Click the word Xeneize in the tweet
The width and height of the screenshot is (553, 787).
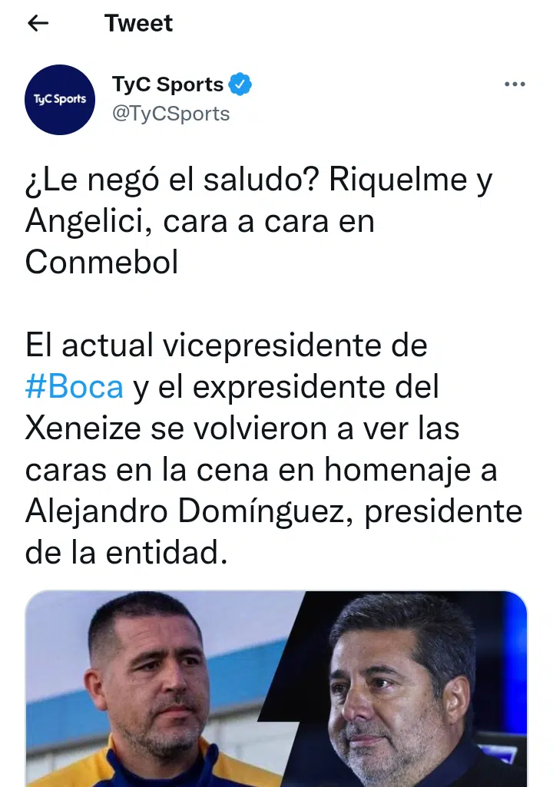pos(84,428)
